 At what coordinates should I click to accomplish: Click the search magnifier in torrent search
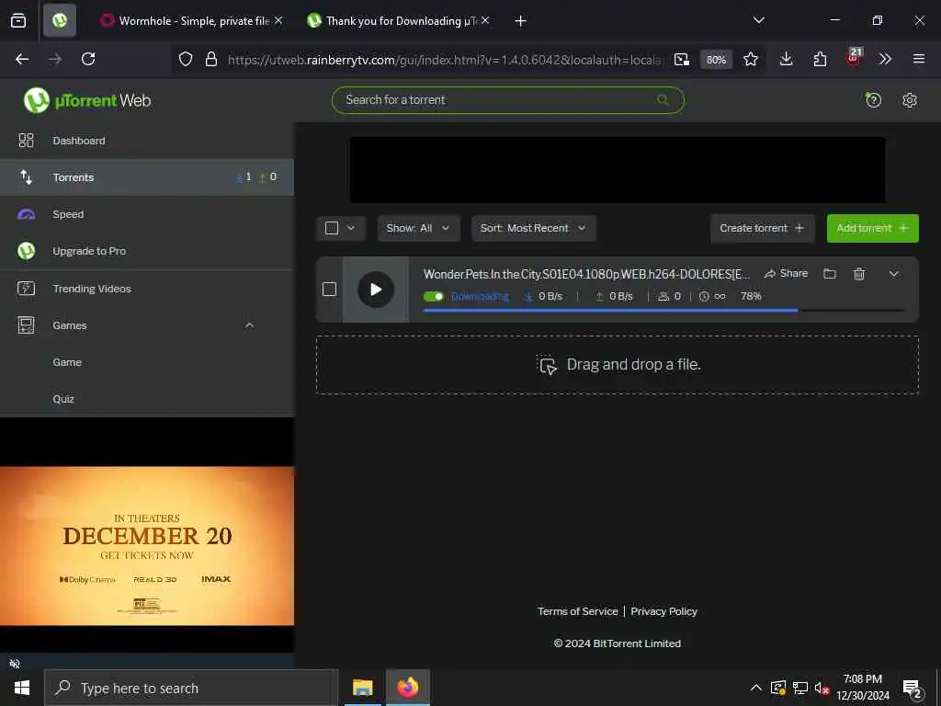coord(663,99)
